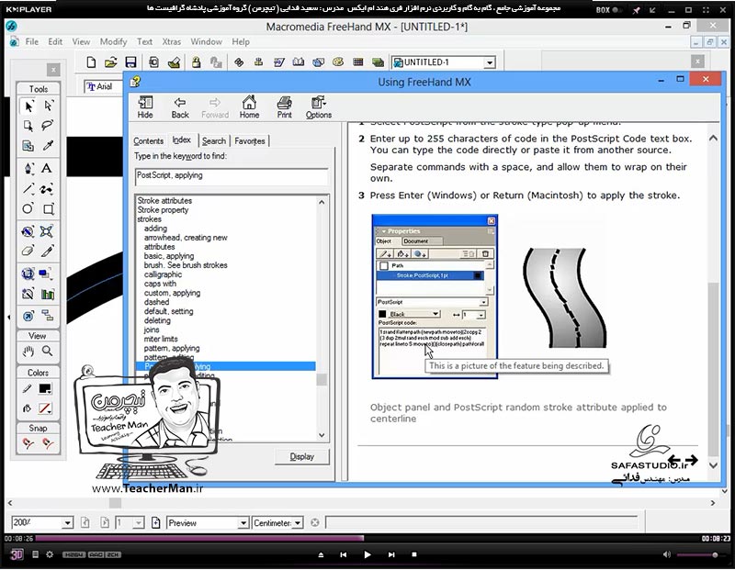Click Print in help viewer toolbar
The image size is (735, 570).
[284, 107]
